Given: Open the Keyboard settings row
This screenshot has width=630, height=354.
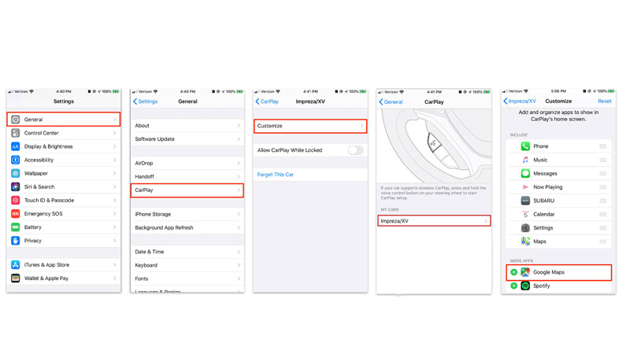Looking at the screenshot, I should [x=187, y=265].
